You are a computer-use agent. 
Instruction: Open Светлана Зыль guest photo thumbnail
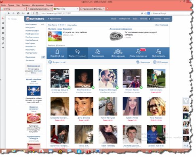pos(156,78)
